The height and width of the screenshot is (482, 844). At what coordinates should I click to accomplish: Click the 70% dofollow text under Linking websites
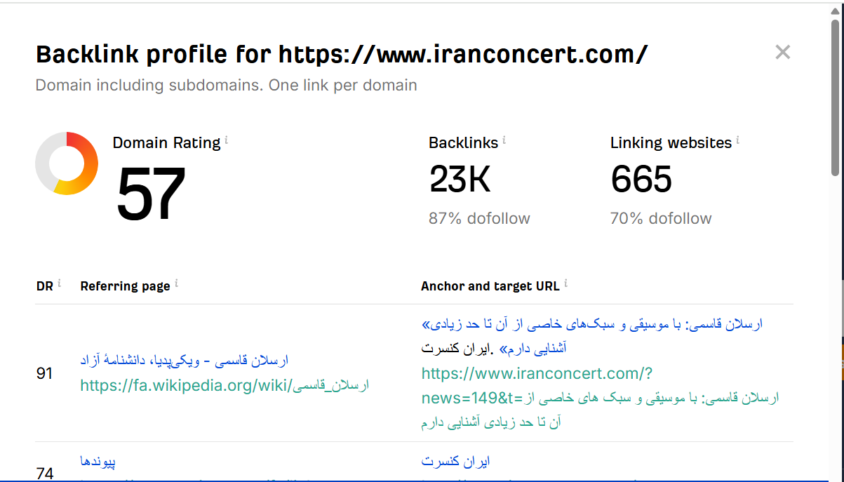[662, 218]
